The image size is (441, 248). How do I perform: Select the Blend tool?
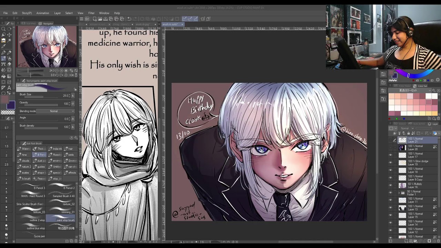pos(3,70)
